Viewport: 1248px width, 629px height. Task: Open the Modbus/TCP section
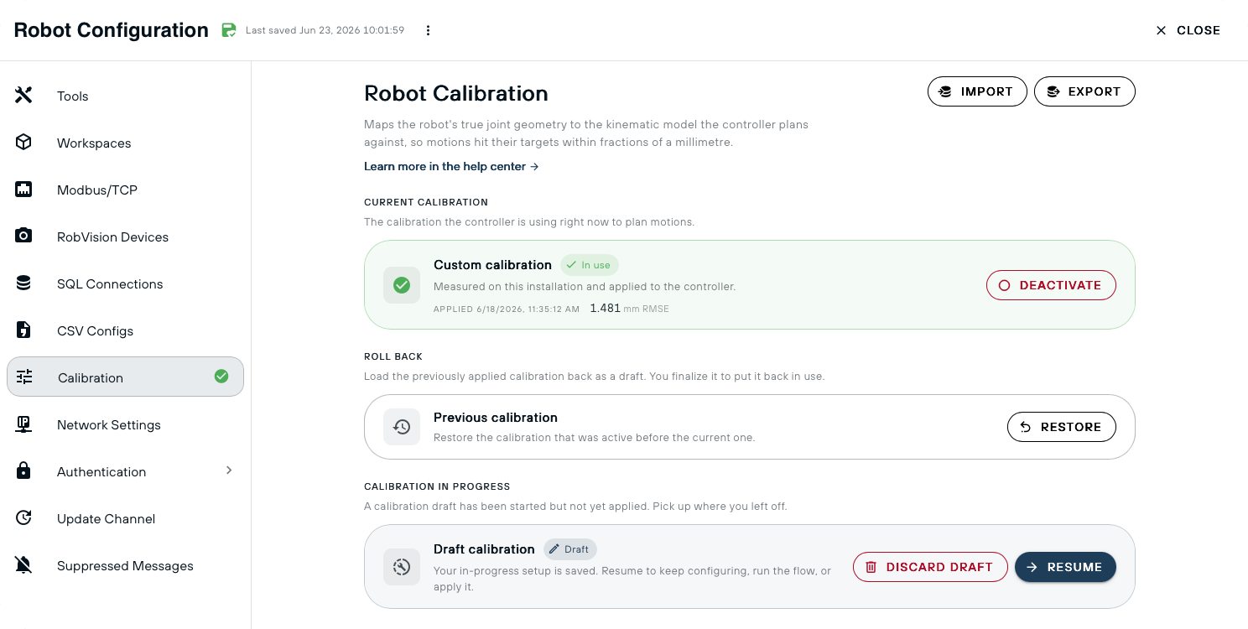point(126,190)
